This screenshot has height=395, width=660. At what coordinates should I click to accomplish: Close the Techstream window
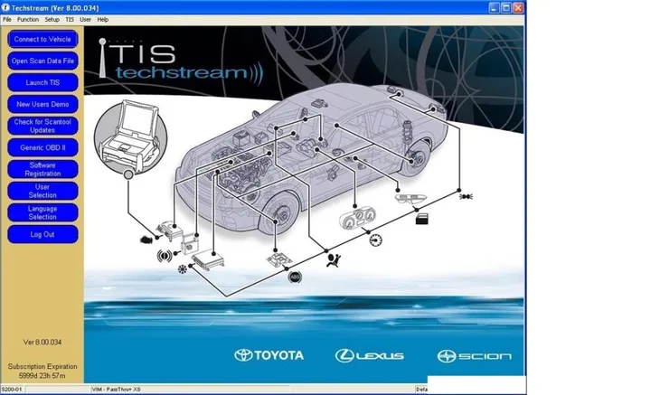click(519, 7)
